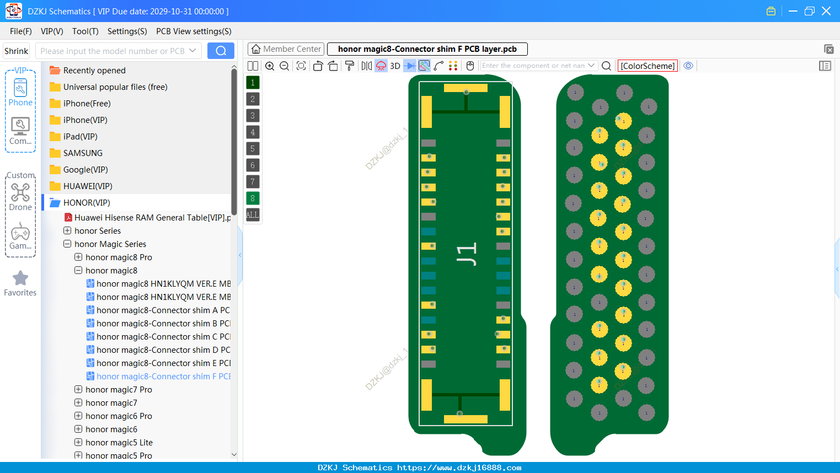
Task: Open the model number dropdown arrow
Action: tap(192, 51)
